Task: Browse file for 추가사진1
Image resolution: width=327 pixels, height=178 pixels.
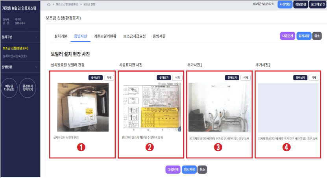Action: coord(232,78)
